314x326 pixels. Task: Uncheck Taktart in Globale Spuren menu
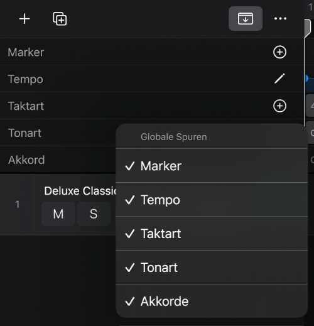pyautogui.click(x=212, y=234)
